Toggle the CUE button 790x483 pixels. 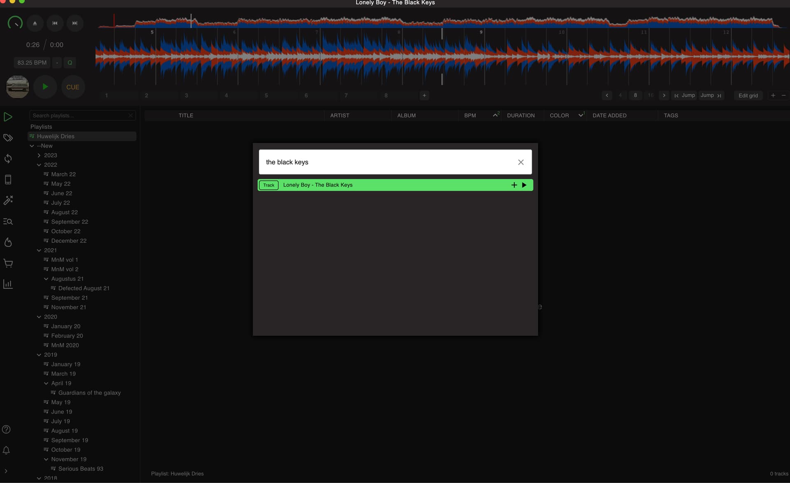point(73,87)
